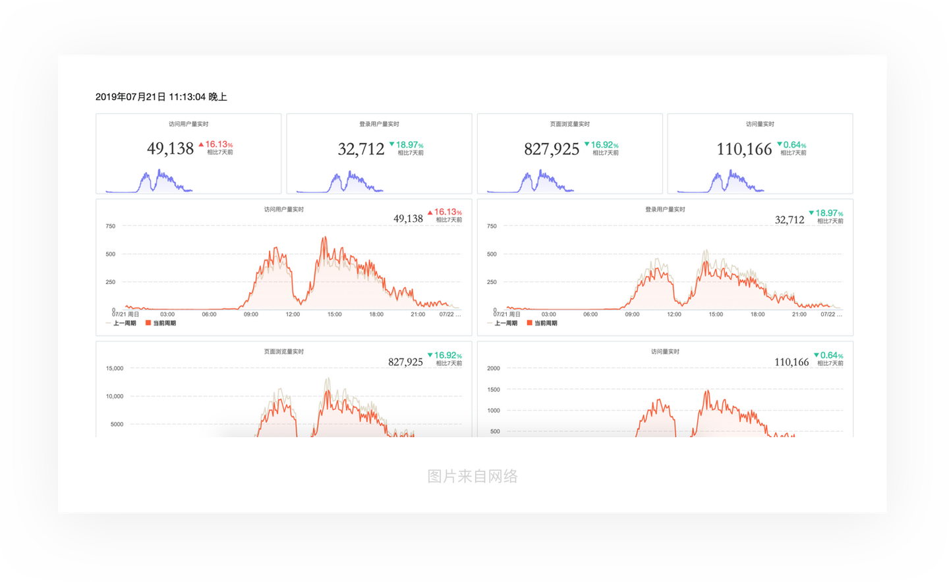
Task: Click the red up arrow in 访问用户量实时 line chart header
Action: (430, 212)
